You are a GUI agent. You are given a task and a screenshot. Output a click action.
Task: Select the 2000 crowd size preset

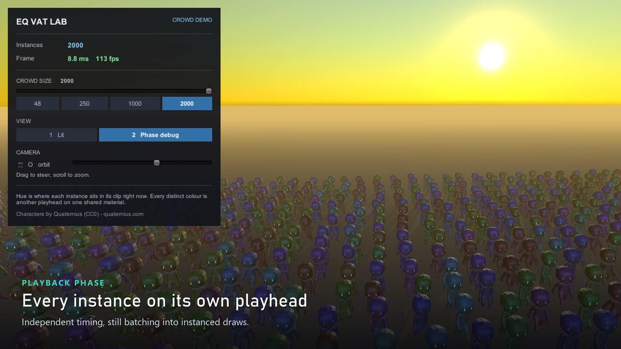(187, 103)
